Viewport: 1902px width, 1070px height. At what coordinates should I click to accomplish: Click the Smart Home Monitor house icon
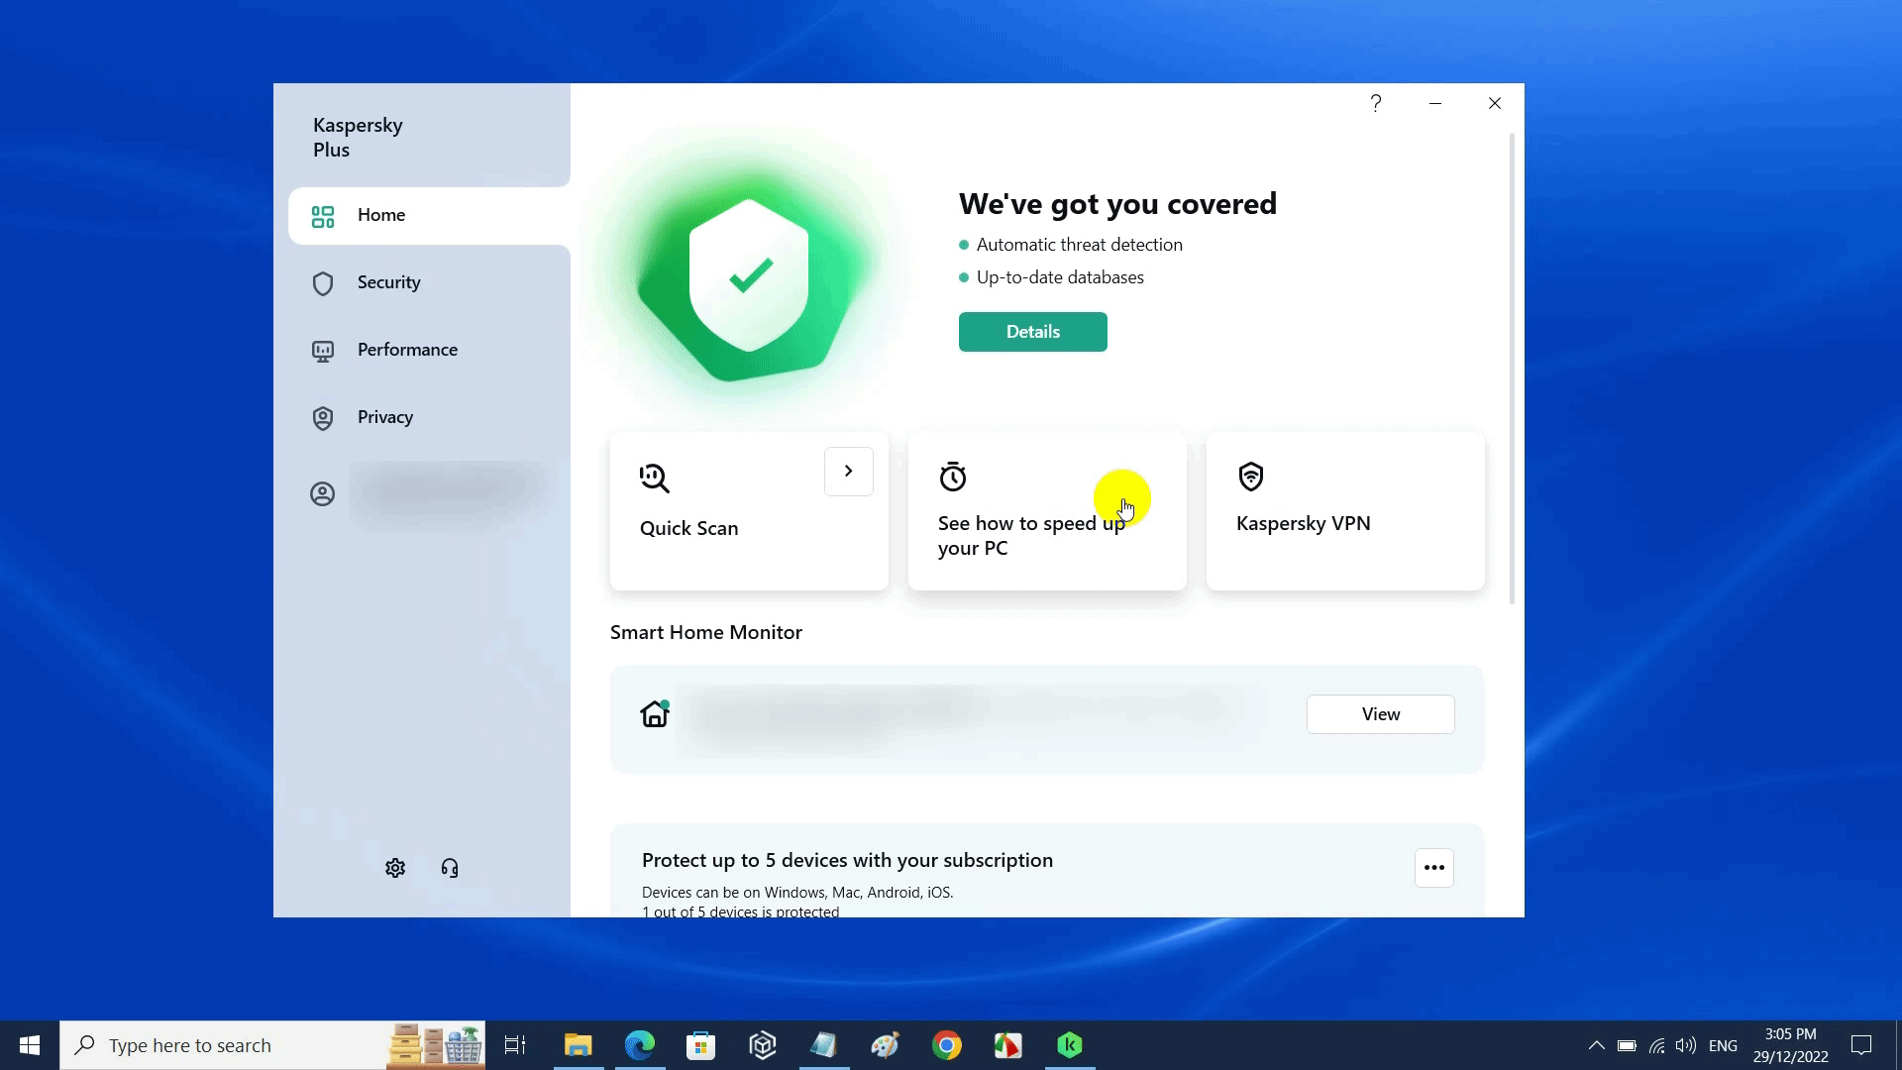(655, 713)
